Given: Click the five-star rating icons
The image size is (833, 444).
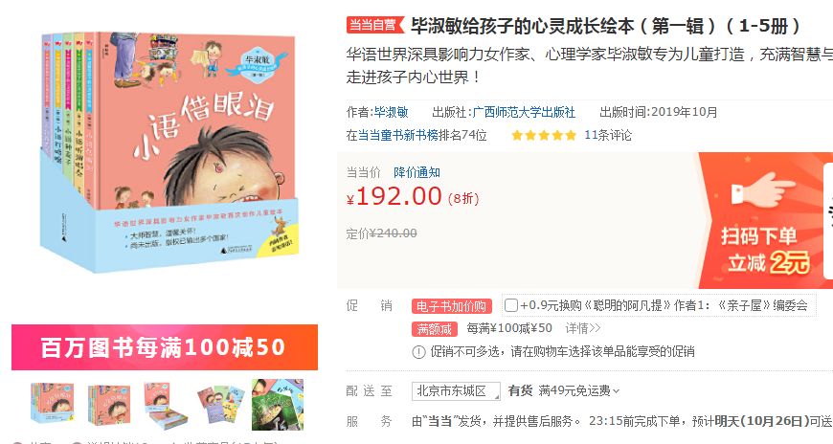Looking at the screenshot, I should 544,136.
